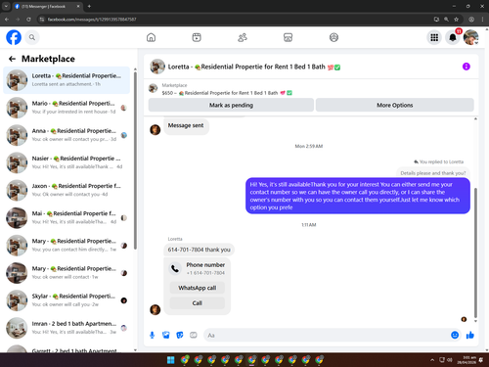
Task: Open the Jaxon conversation
Action: [67, 190]
